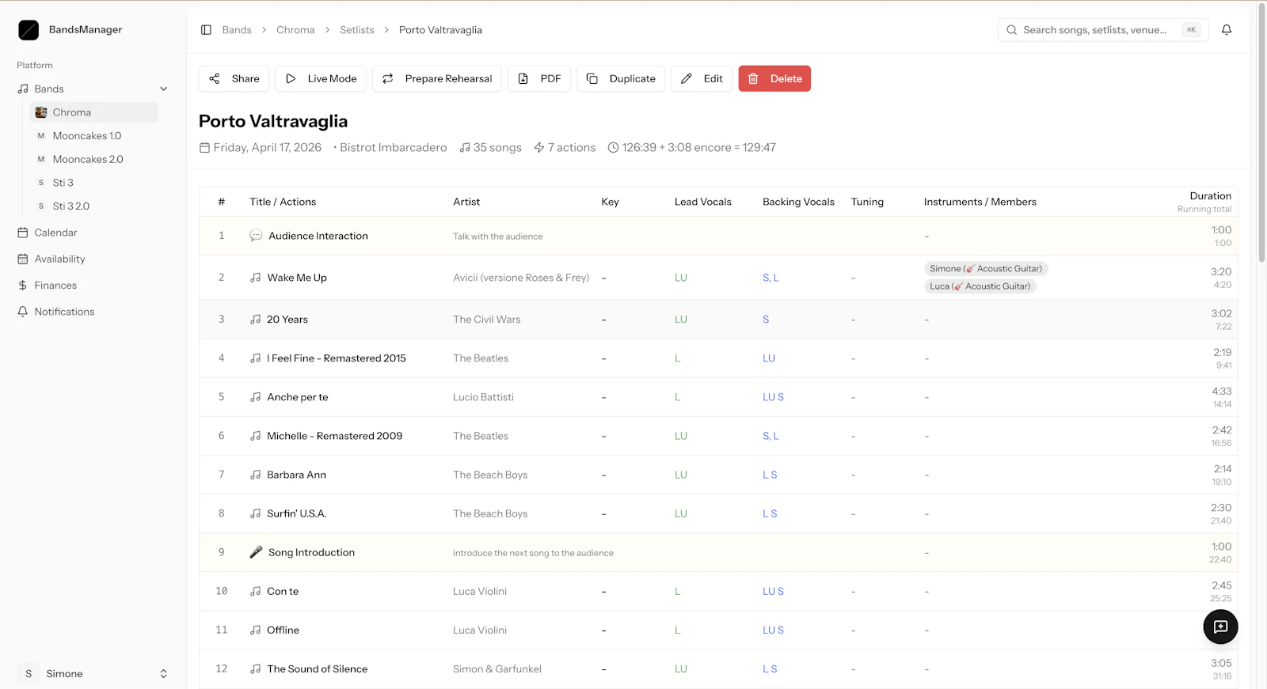This screenshot has height=689, width=1267.
Task: Click artist Lucio Battisti cell
Action: coord(483,397)
